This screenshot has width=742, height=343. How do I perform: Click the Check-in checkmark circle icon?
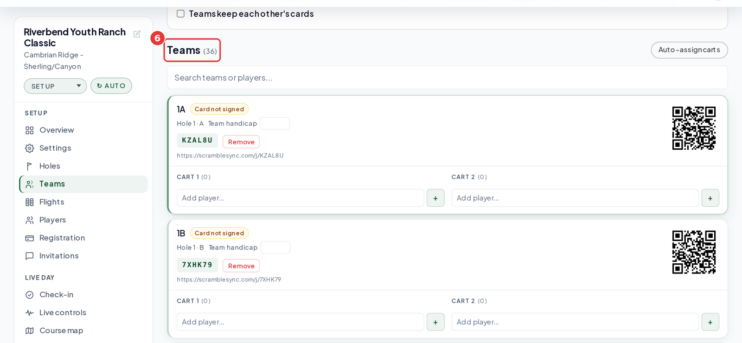pos(30,295)
